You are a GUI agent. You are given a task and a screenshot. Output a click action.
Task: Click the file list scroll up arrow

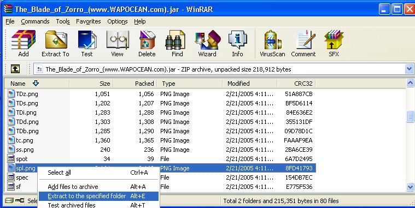pos(410,83)
